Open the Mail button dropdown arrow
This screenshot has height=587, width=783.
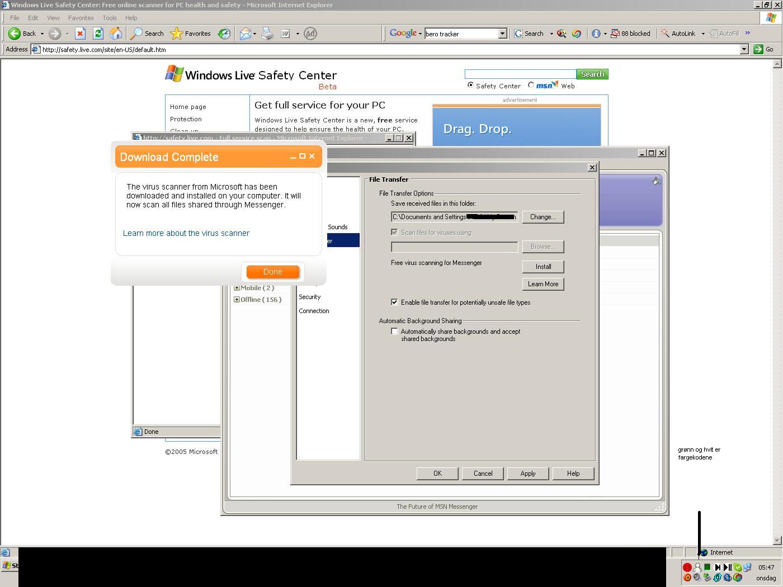pyautogui.click(x=254, y=34)
